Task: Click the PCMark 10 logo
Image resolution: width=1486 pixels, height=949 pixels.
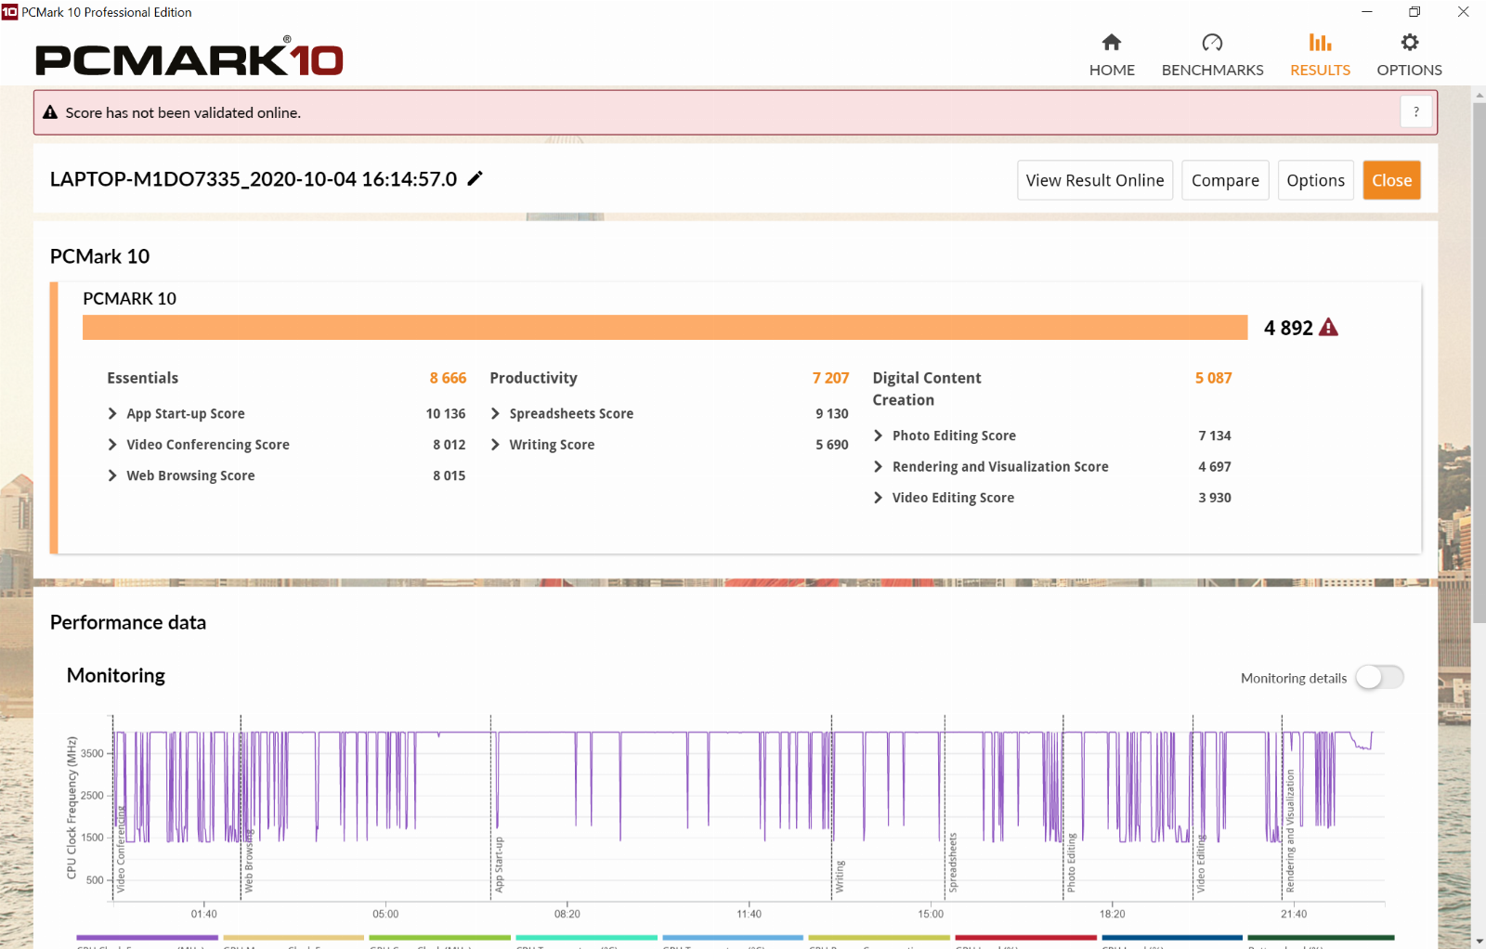Action: (x=189, y=58)
